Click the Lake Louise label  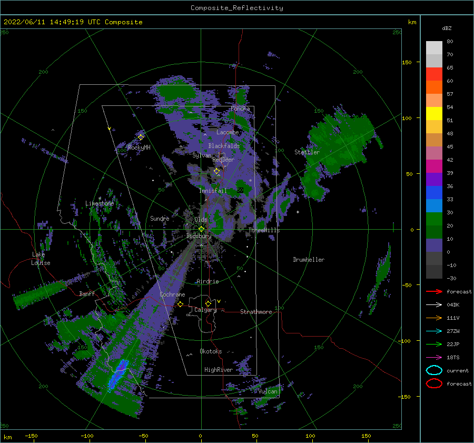[41, 259]
